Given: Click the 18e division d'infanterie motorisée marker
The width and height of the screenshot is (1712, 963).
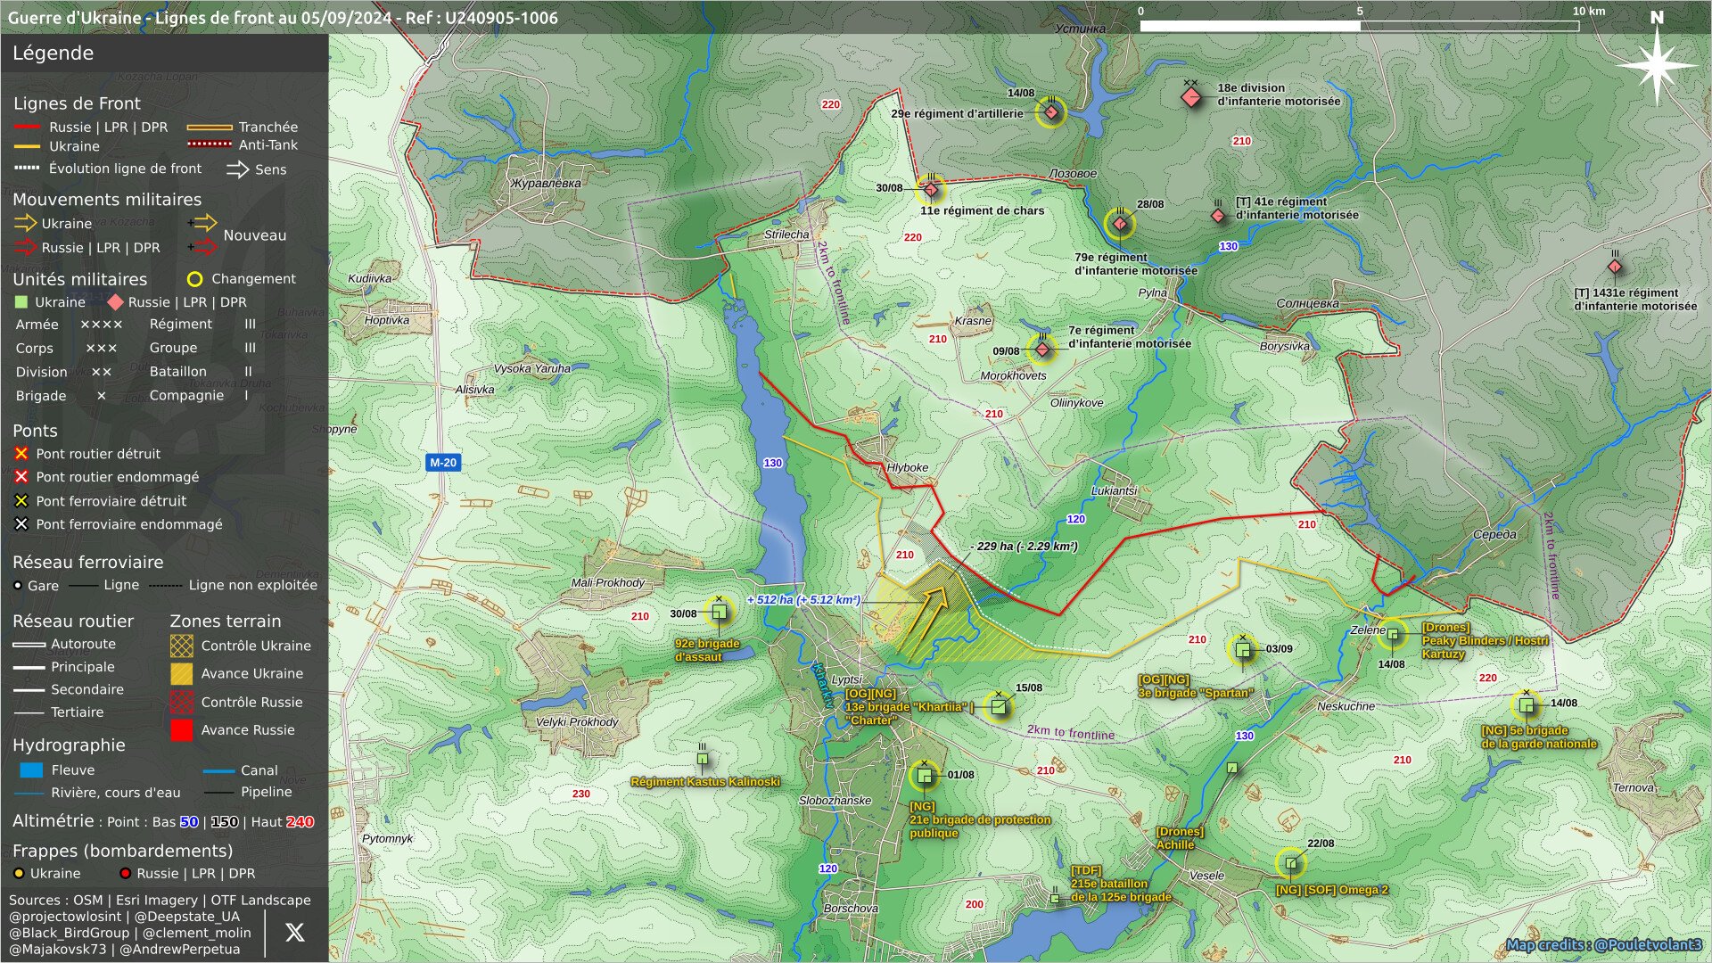Looking at the screenshot, I should [x=1191, y=97].
